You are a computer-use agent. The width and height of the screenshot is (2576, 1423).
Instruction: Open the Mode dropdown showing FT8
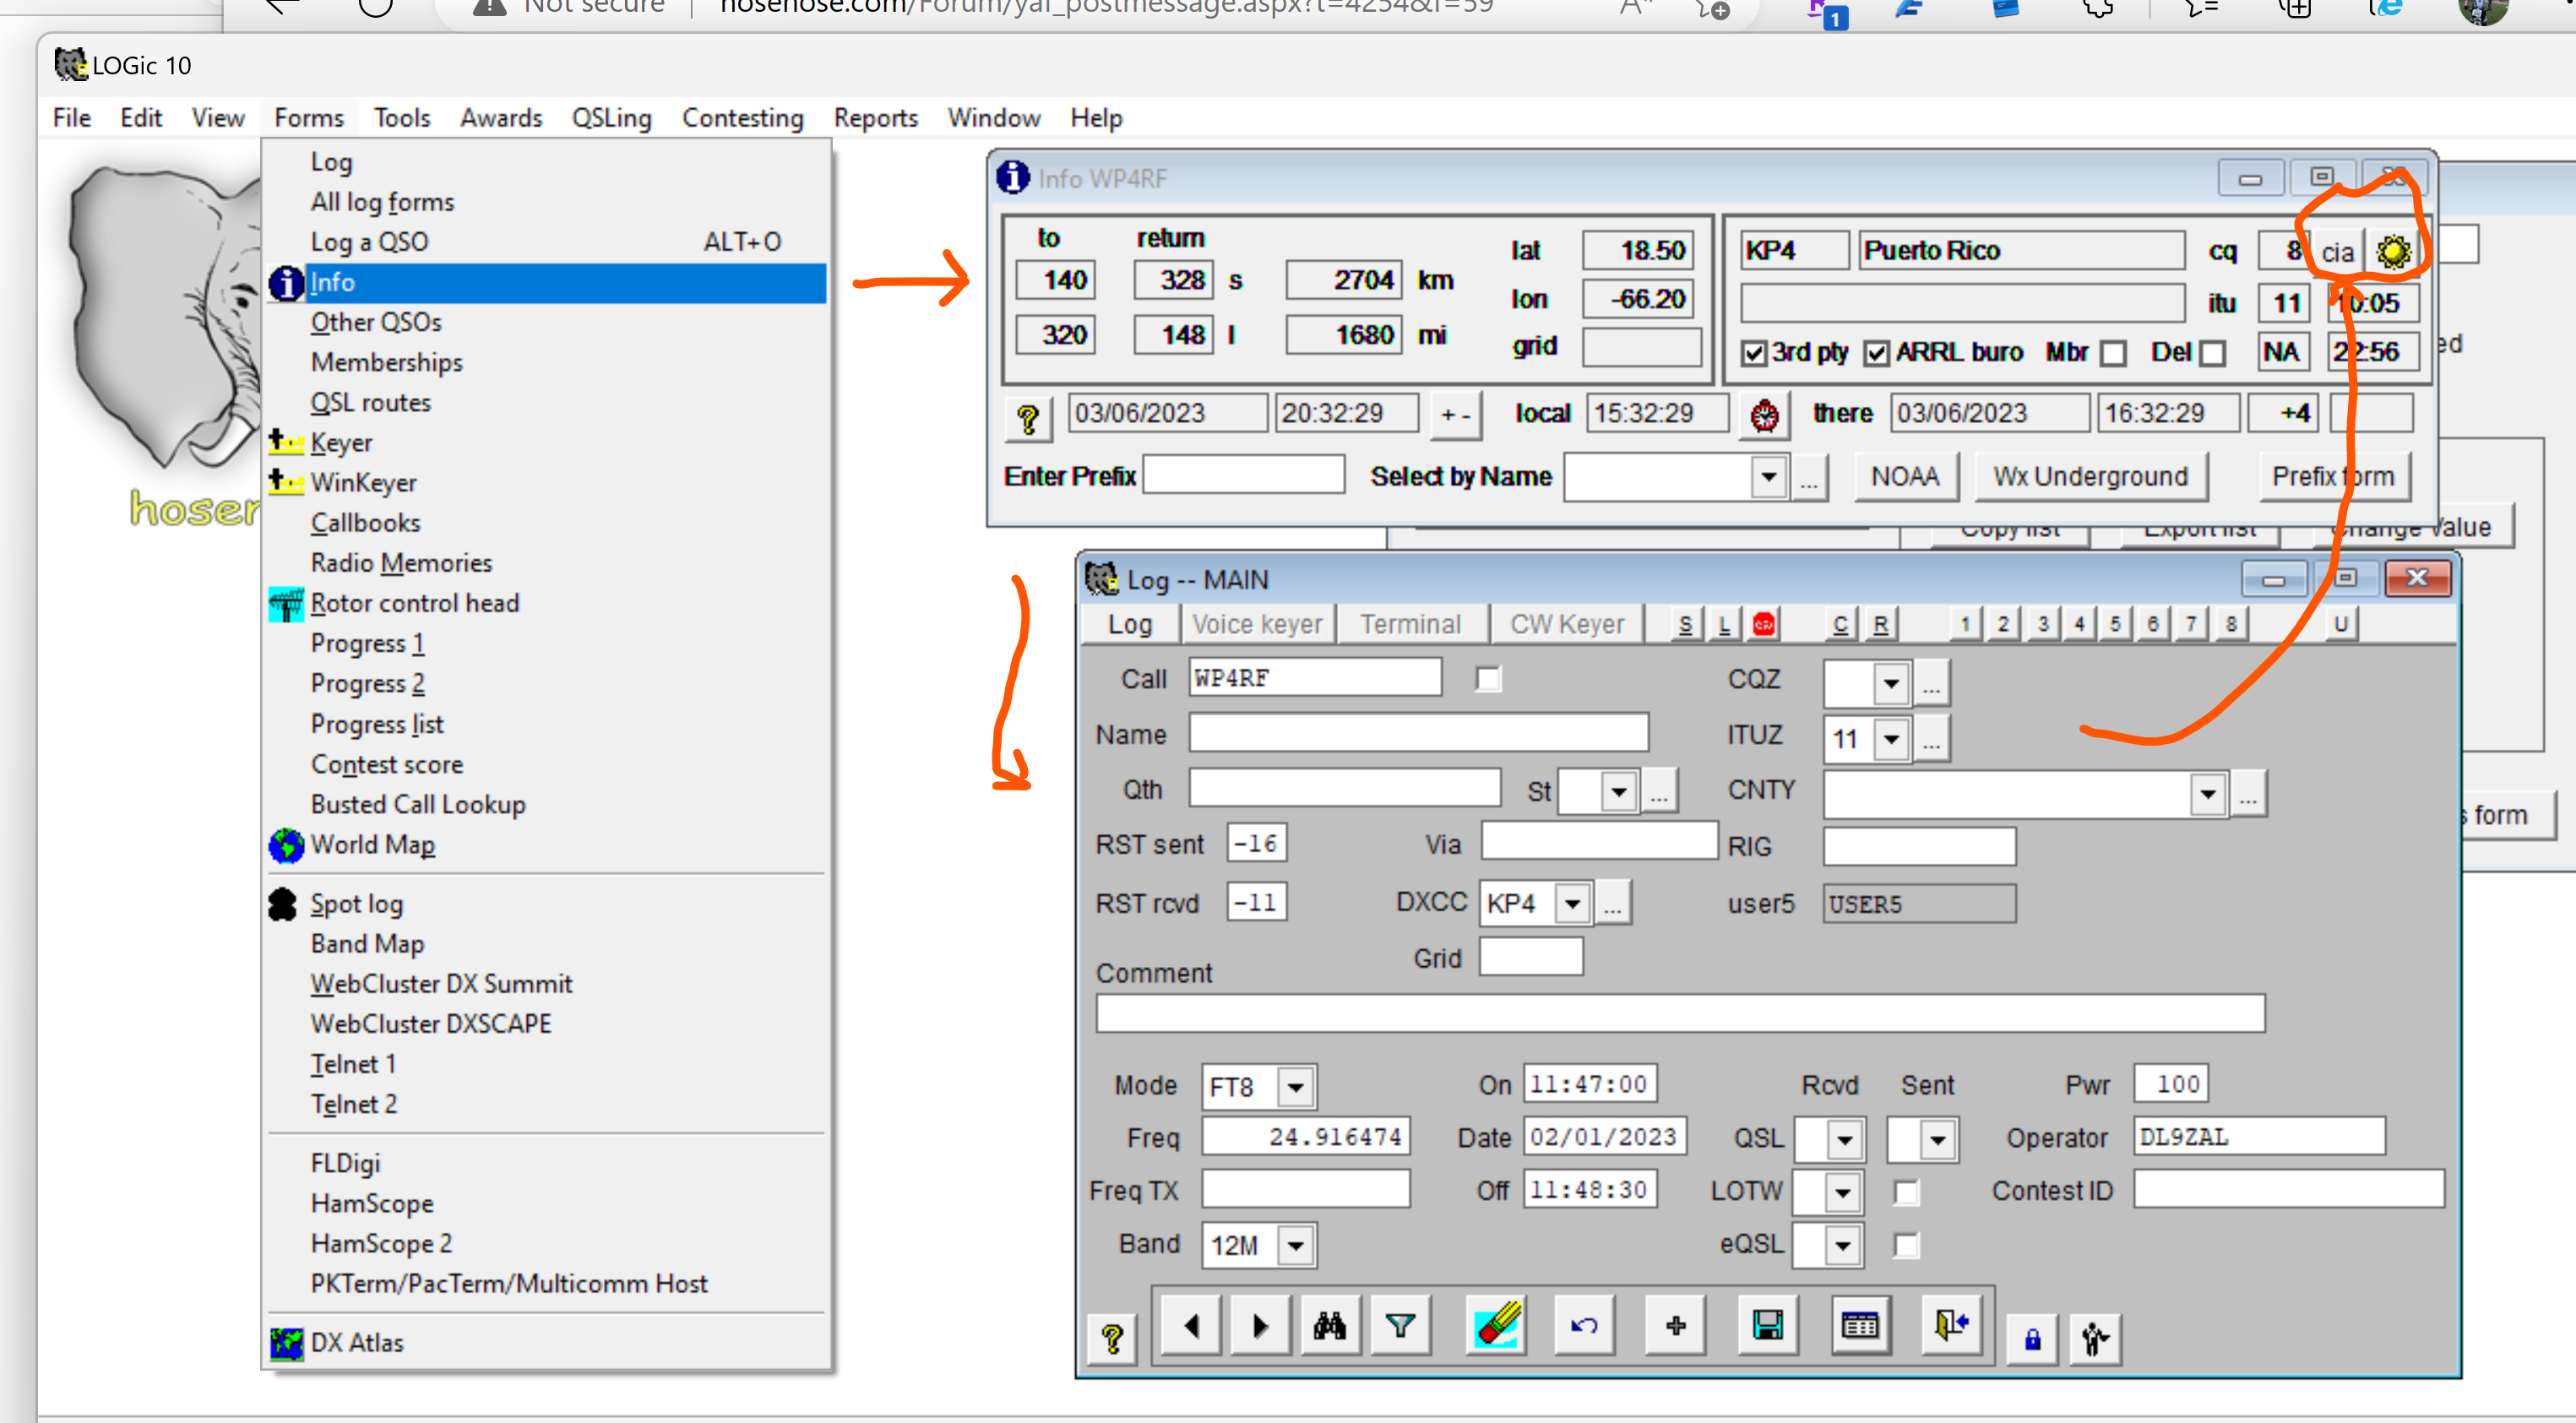1296,1088
